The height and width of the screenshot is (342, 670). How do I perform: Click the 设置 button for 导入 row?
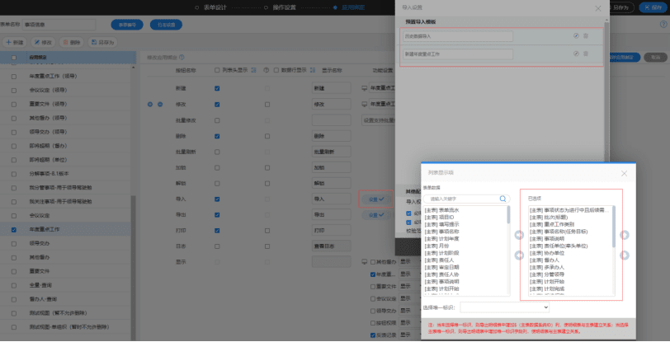tap(376, 199)
